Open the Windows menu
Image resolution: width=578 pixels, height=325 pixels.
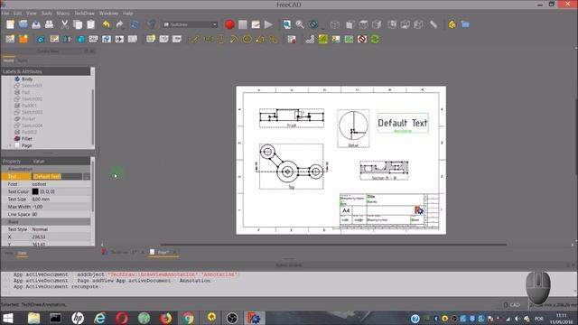108,14
